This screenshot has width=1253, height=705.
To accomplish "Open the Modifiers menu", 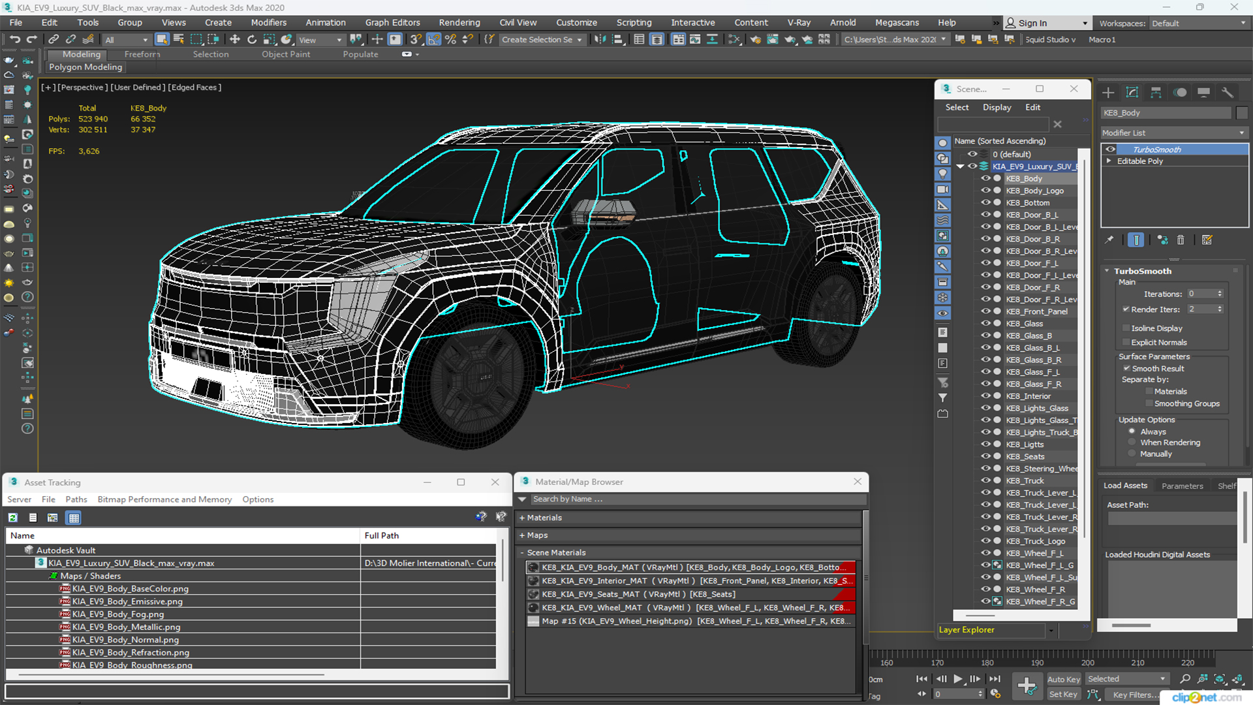I will pos(269,22).
